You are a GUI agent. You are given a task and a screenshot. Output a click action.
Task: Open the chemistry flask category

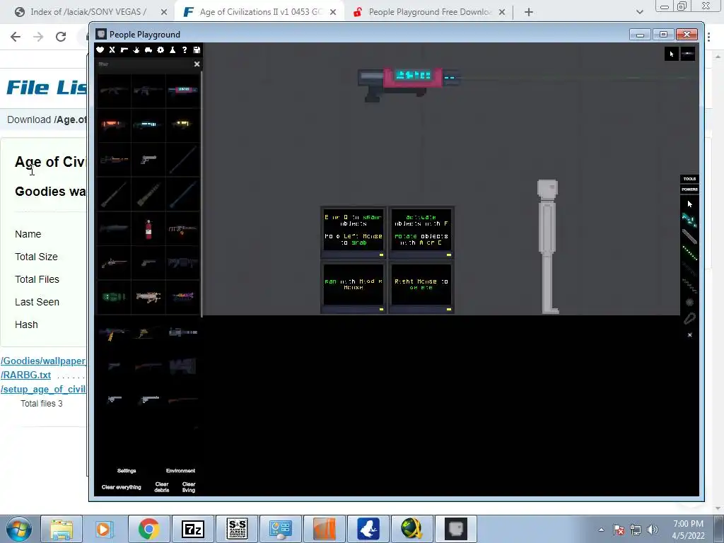[173, 50]
